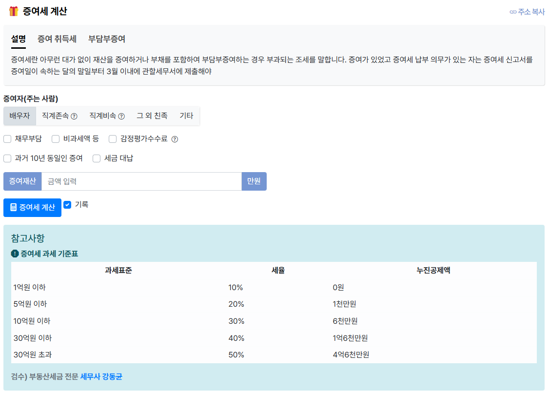Image resolution: width=549 pixels, height=393 pixels.
Task: Select the 설명 tab
Action: (18, 39)
